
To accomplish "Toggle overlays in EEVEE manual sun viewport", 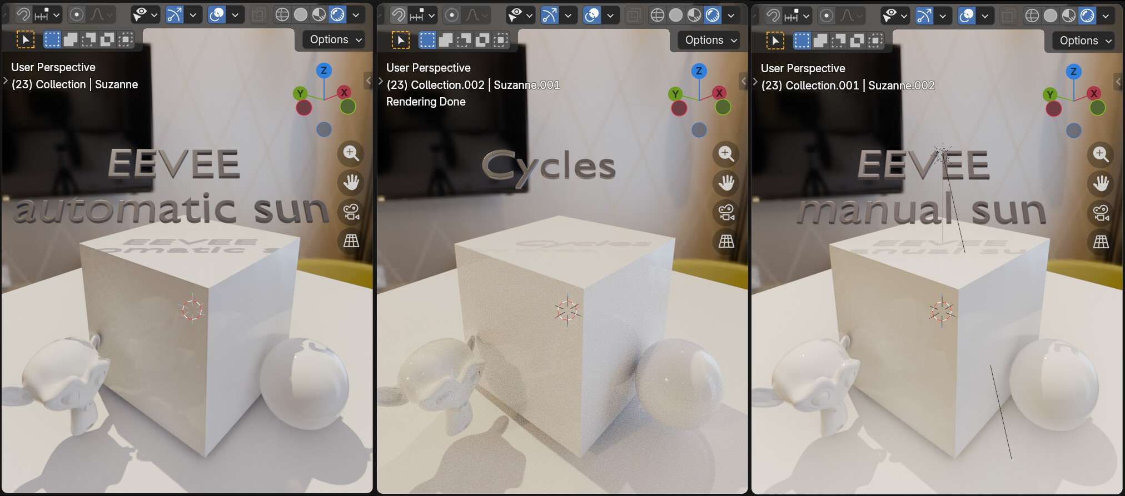I will pos(967,16).
